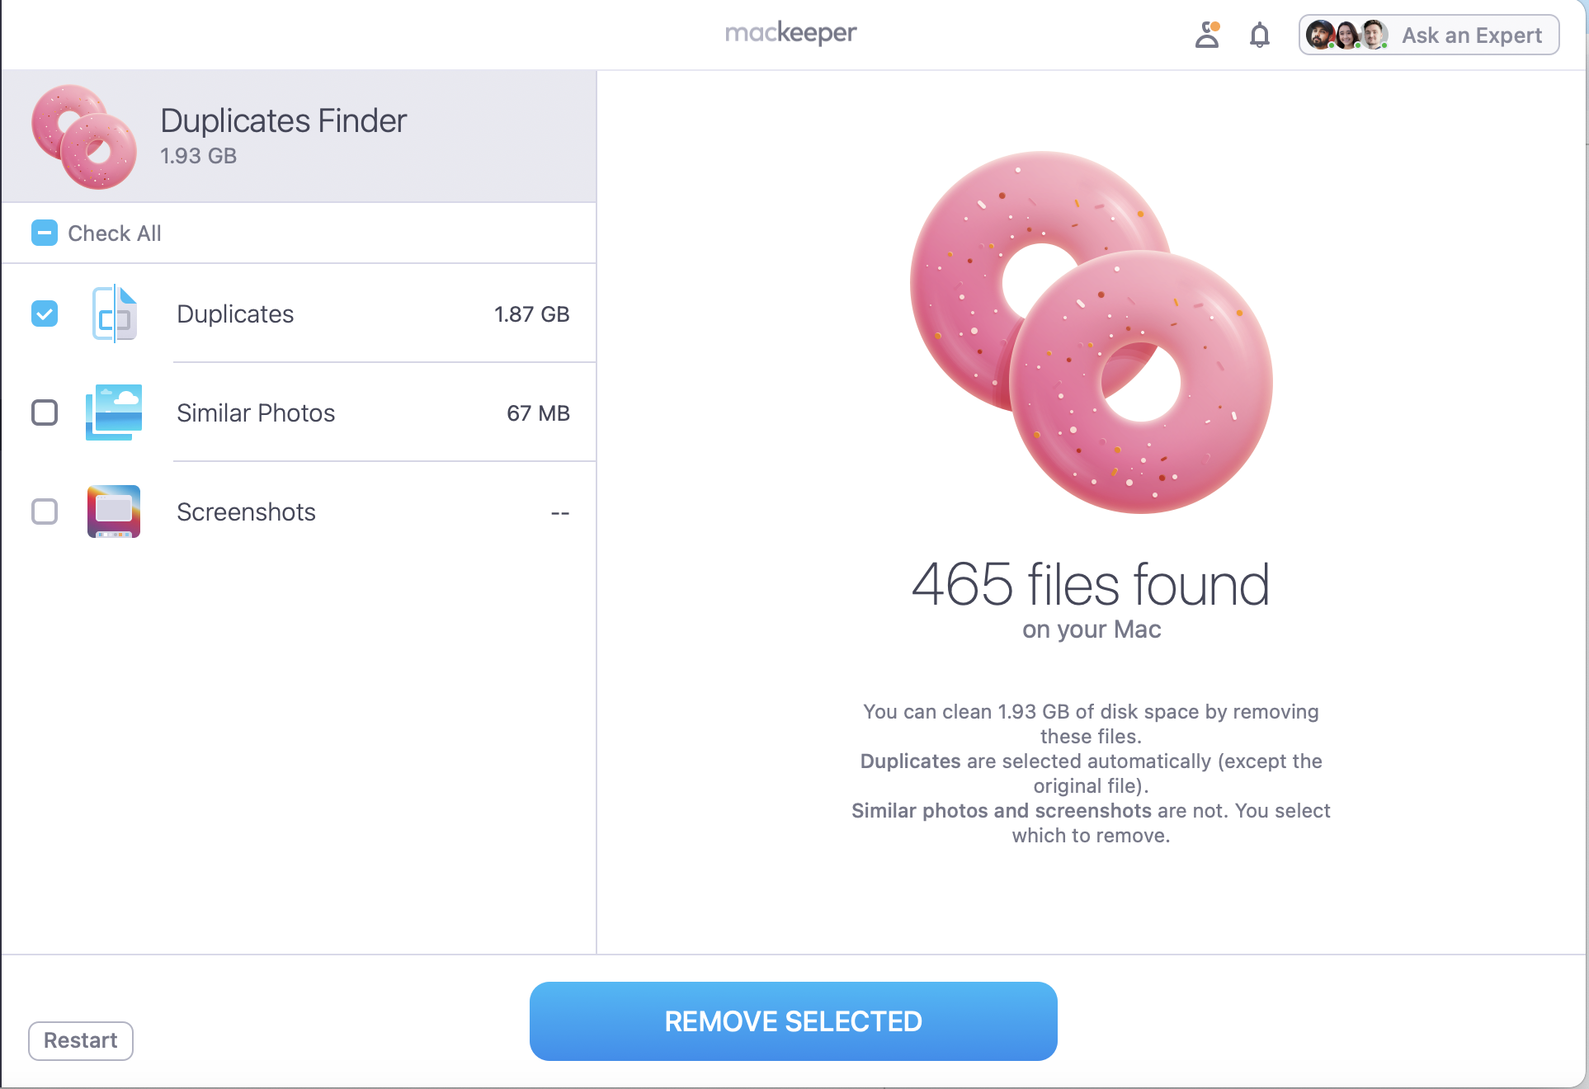Viewport: 1589px width, 1089px height.
Task: Click the Duplicates file icon
Action: [114, 314]
